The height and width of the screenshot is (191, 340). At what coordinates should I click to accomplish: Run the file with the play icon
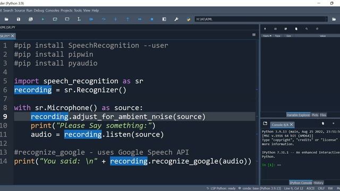[x=42, y=19]
